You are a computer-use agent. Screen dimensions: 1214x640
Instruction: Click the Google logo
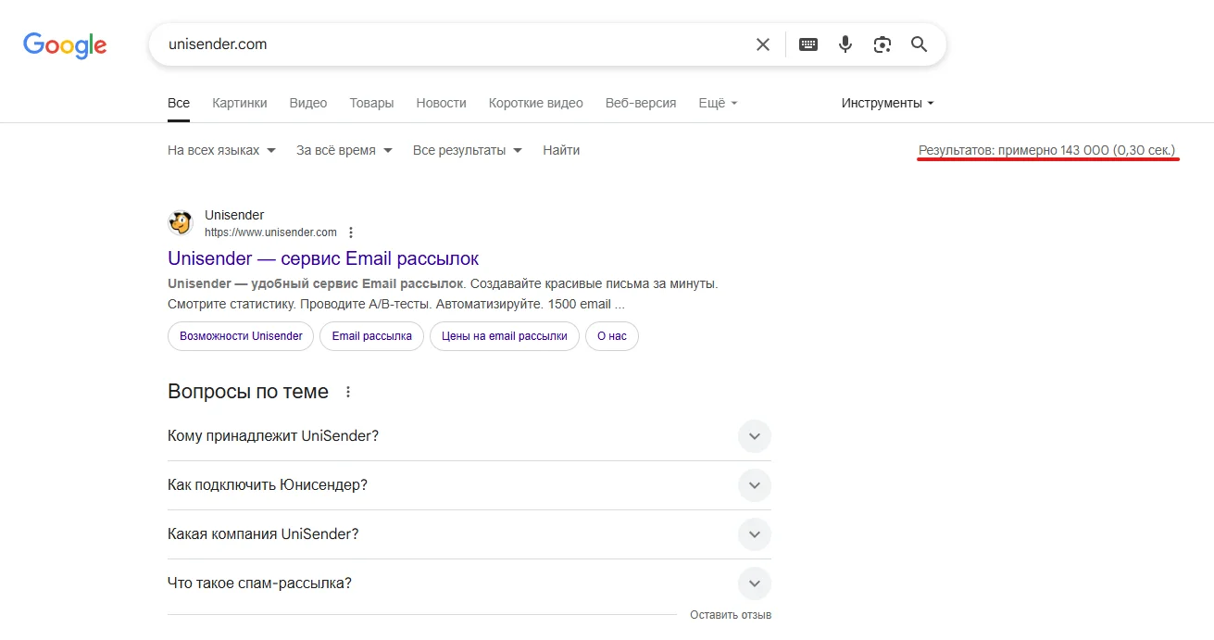pyautogui.click(x=65, y=44)
